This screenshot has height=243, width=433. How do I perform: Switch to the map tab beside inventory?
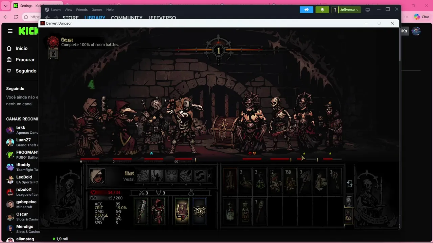(349, 201)
